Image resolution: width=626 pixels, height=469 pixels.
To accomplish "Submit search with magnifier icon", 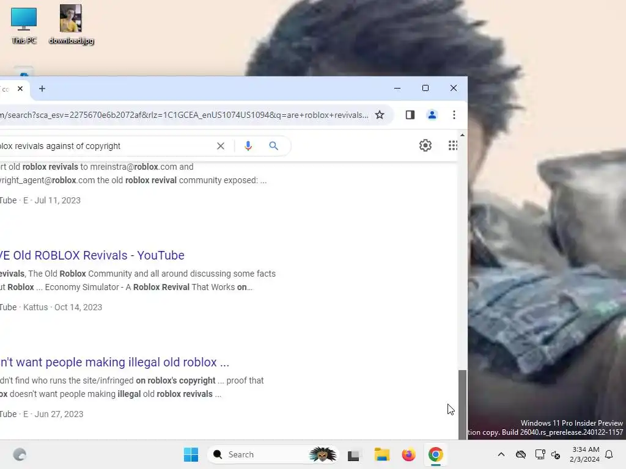I will (273, 146).
